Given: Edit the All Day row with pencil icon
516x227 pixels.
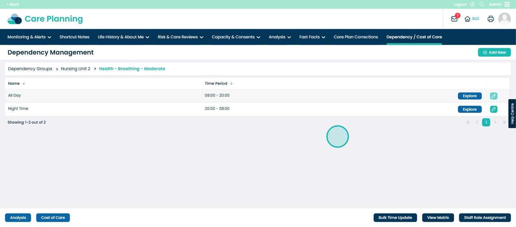Looking at the screenshot, I should point(493,96).
